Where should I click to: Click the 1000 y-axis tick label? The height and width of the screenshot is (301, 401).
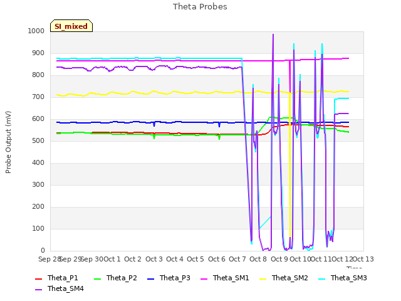[36, 31]
